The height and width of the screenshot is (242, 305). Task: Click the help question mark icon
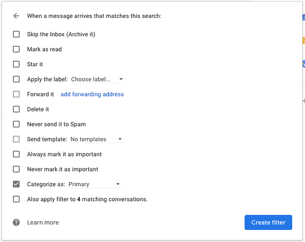(16, 223)
